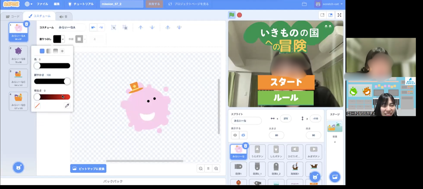Open the バックパック panel
The height and width of the screenshot is (189, 423).
click(x=113, y=181)
